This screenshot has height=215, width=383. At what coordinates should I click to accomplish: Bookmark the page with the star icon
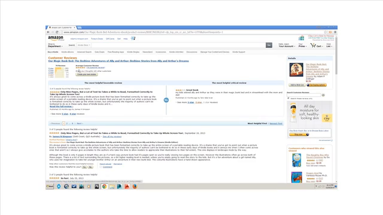click(x=326, y=32)
